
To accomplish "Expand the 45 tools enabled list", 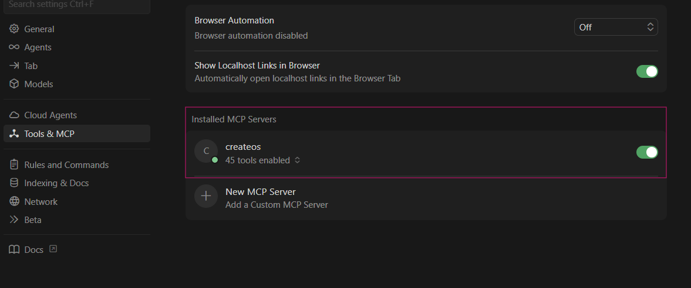I will point(263,160).
